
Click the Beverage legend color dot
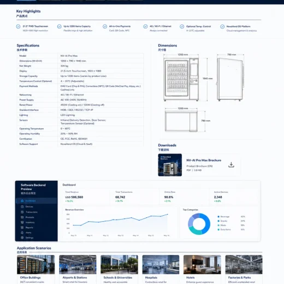coord(218,217)
